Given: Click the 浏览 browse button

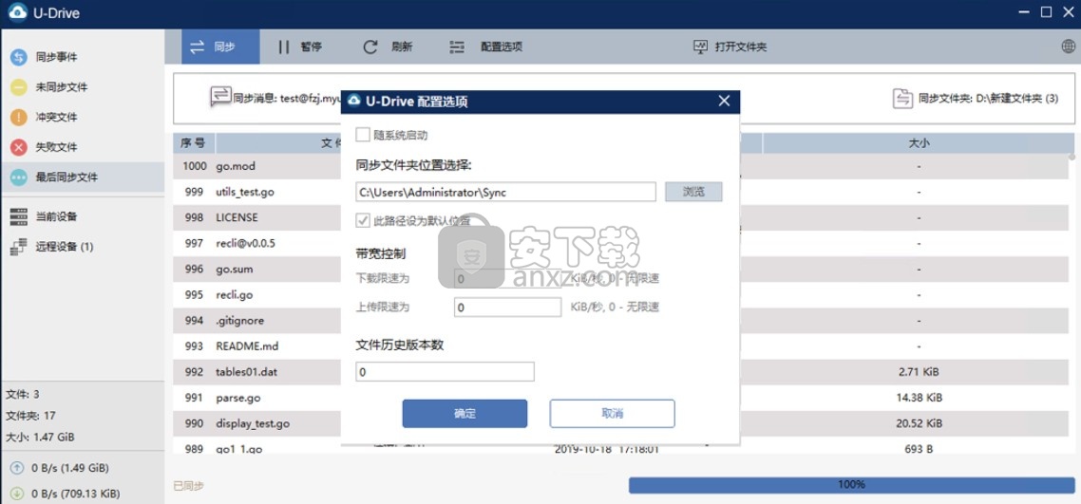Looking at the screenshot, I should (693, 192).
